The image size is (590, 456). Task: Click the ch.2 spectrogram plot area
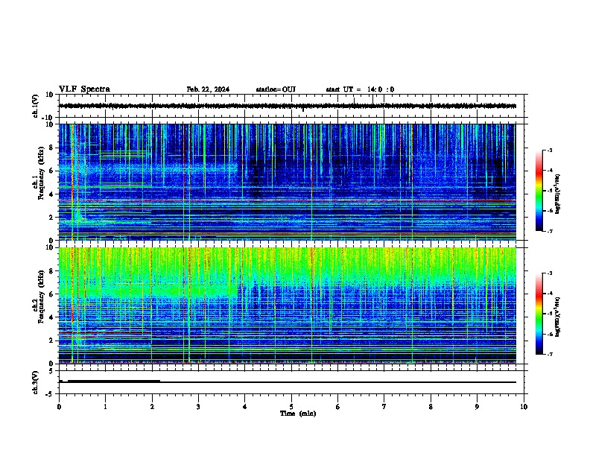pos(288,305)
